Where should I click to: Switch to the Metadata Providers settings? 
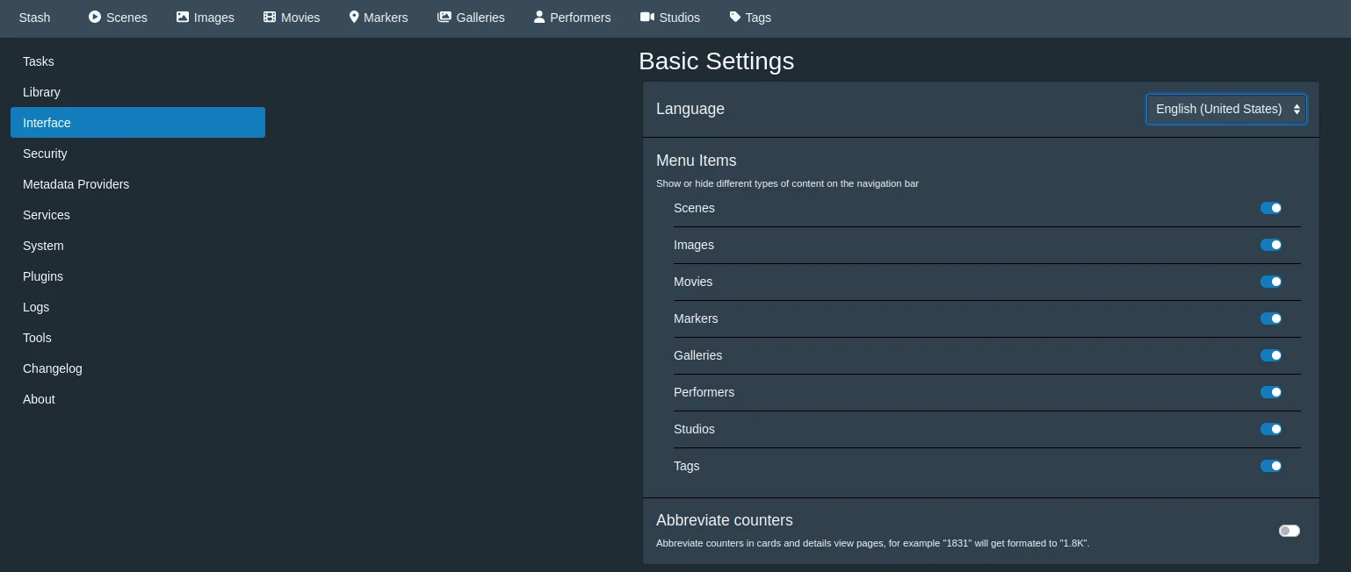point(76,184)
